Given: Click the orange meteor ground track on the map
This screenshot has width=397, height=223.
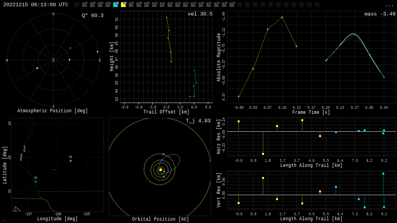Looking at the screenshot, I should click(54, 170).
